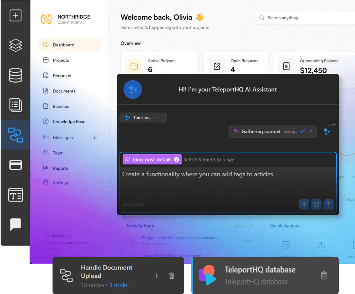Send the AI prompt with arrow button

pos(328,204)
